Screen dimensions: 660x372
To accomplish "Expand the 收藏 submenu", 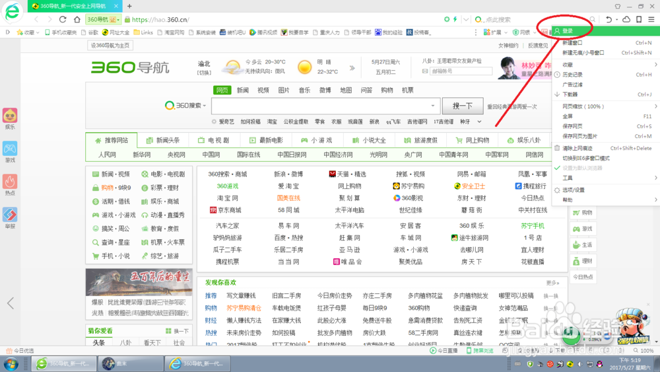I will tap(605, 65).
